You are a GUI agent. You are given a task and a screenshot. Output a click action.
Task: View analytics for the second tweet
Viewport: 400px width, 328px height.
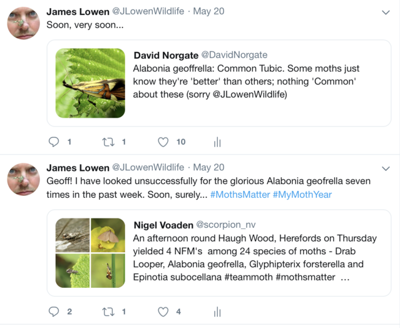coord(217,312)
